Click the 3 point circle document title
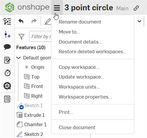Image resolution: width=147 pixels, height=138 pixels. pyautogui.click(x=89, y=8)
